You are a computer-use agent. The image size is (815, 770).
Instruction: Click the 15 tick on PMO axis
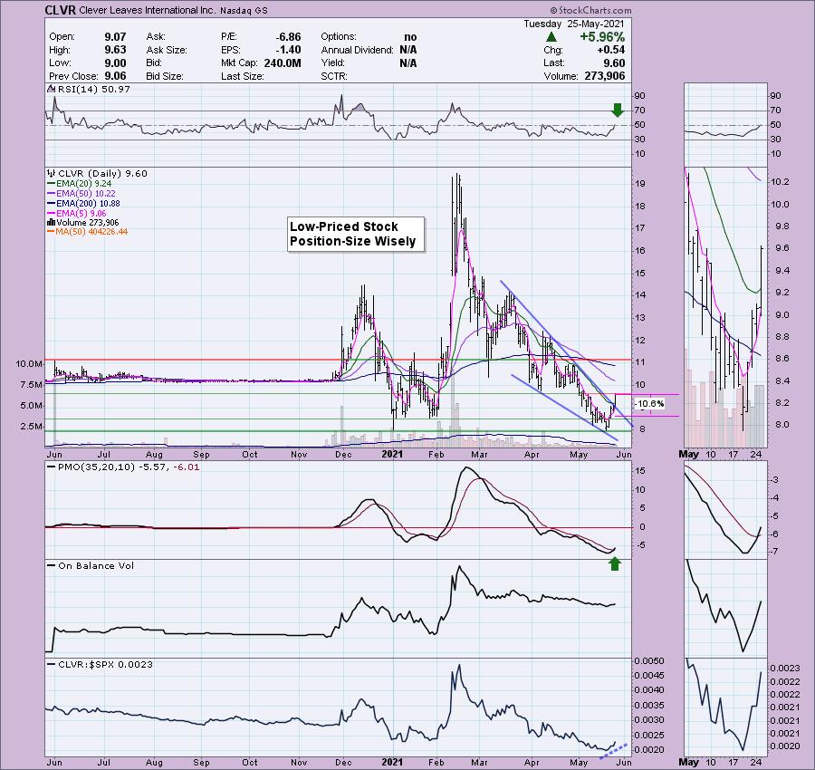click(641, 471)
